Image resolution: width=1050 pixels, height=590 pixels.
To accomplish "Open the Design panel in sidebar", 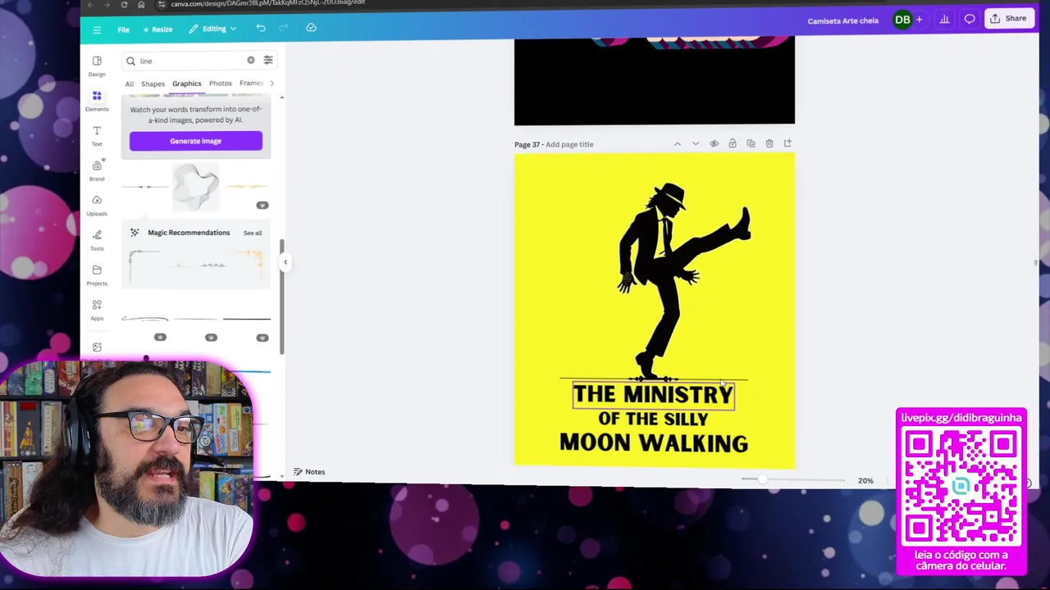I will (x=97, y=66).
